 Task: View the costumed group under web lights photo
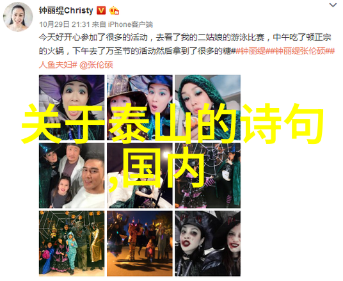coord(72,243)
